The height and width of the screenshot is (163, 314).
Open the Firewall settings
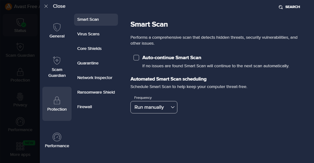coord(84,107)
